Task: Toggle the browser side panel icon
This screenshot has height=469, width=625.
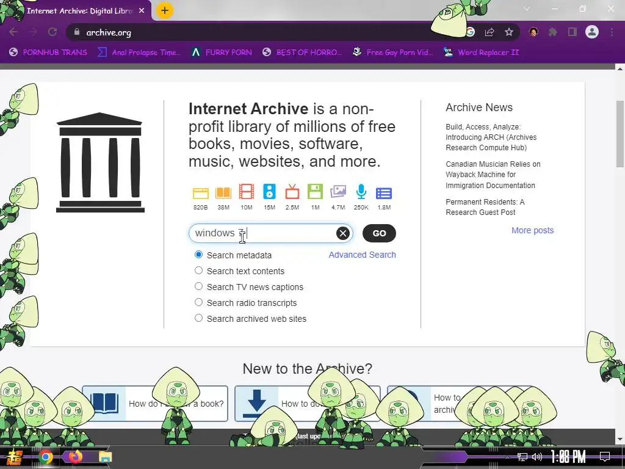Action: pos(573,32)
